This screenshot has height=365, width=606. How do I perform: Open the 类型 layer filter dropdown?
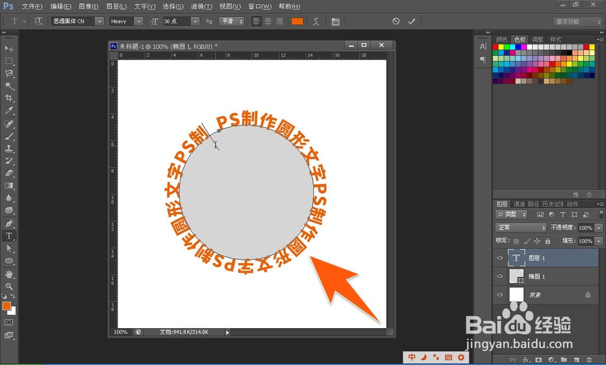[511, 214]
